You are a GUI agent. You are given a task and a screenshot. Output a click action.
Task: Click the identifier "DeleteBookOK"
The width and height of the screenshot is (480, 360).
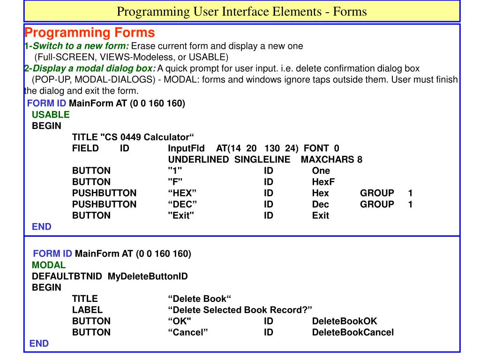pyautogui.click(x=345, y=321)
